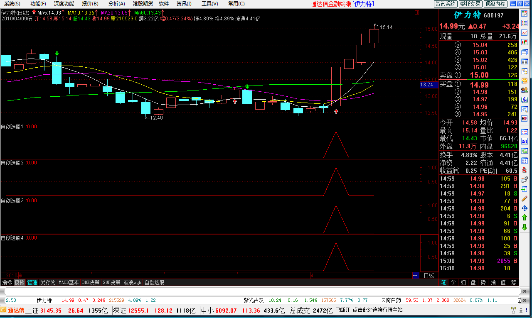Click the green up arrow sidebar icon
The height and width of the screenshot is (318, 532).
pyautogui.click(x=525, y=218)
